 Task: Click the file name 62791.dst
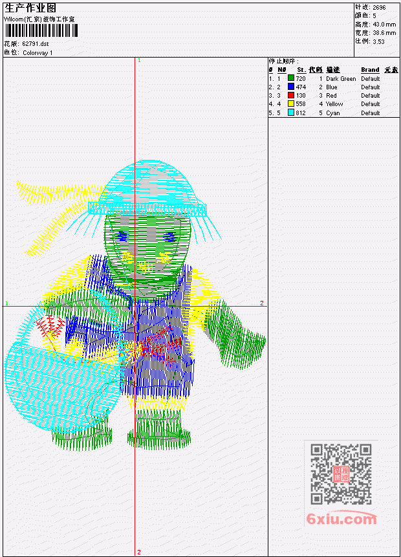coord(35,44)
